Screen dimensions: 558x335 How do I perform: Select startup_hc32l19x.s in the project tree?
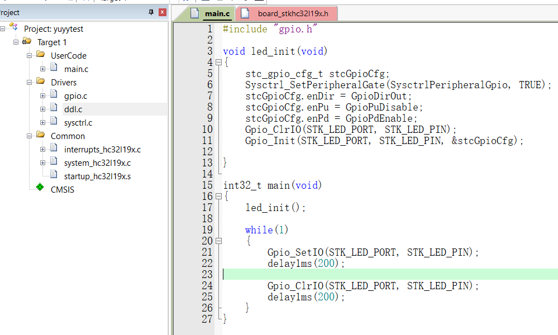point(97,176)
